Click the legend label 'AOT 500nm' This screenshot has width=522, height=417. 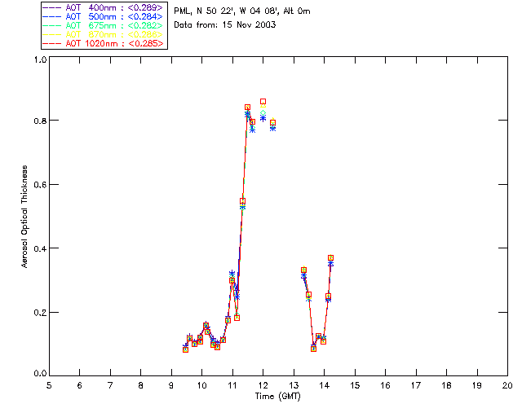point(91,16)
